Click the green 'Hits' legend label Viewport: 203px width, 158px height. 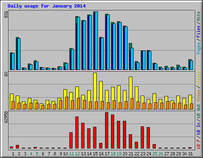point(199,16)
